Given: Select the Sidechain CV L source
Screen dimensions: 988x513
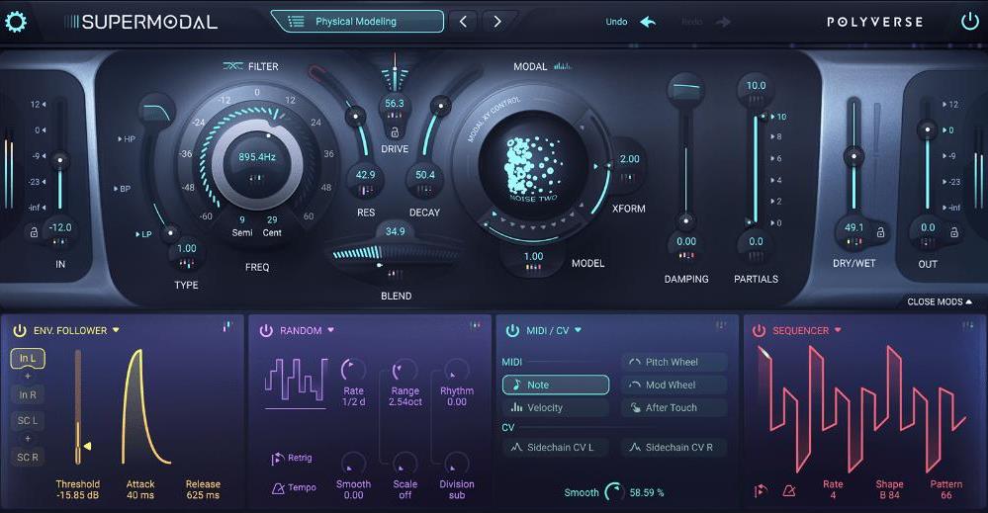Looking at the screenshot, I should coord(556,448).
